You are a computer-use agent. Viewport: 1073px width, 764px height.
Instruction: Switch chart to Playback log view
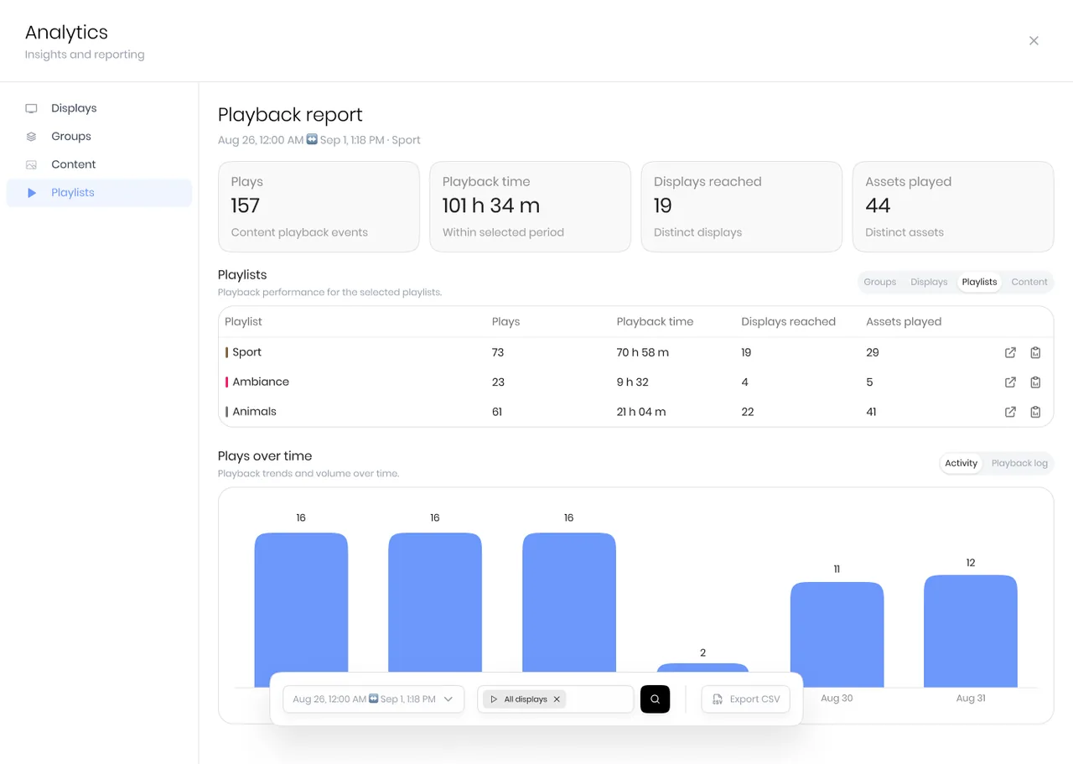pyautogui.click(x=1019, y=463)
